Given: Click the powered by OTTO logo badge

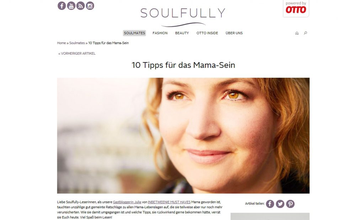Looking at the screenshot, I should [x=296, y=9].
